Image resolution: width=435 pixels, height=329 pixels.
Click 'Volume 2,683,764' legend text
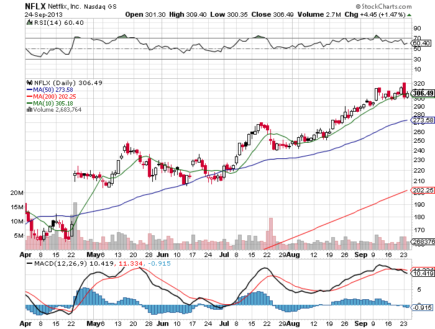click(x=57, y=110)
